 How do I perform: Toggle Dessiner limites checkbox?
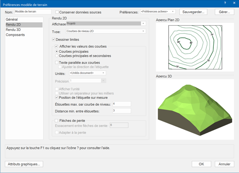click(53, 39)
